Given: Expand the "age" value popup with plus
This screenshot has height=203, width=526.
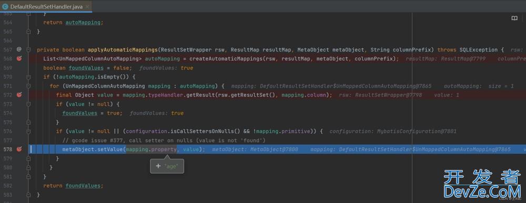Looking at the screenshot, I should 158,166.
